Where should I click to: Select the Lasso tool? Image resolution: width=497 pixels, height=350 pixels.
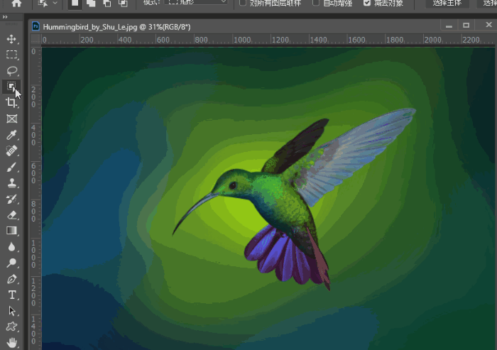[x=11, y=71]
